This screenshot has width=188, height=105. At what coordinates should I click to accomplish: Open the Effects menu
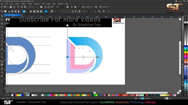(x=30, y=4)
